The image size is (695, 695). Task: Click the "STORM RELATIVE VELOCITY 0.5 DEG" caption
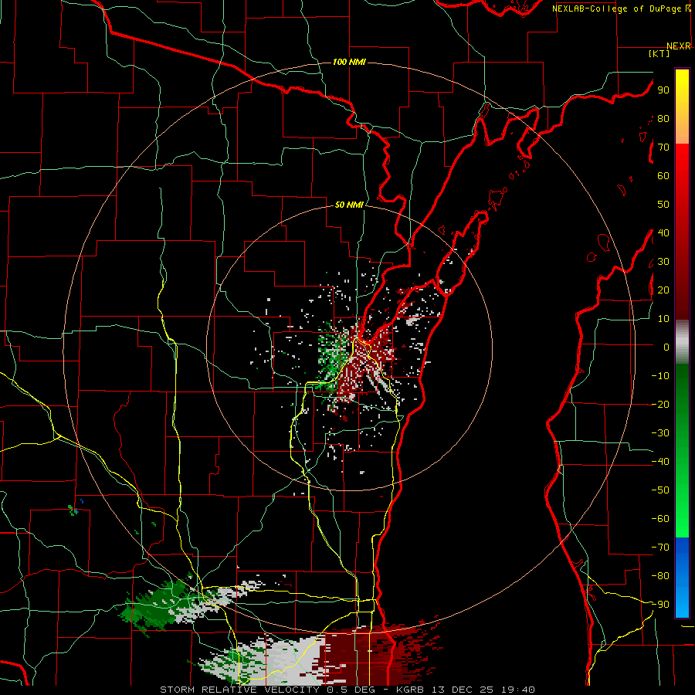coord(267,690)
